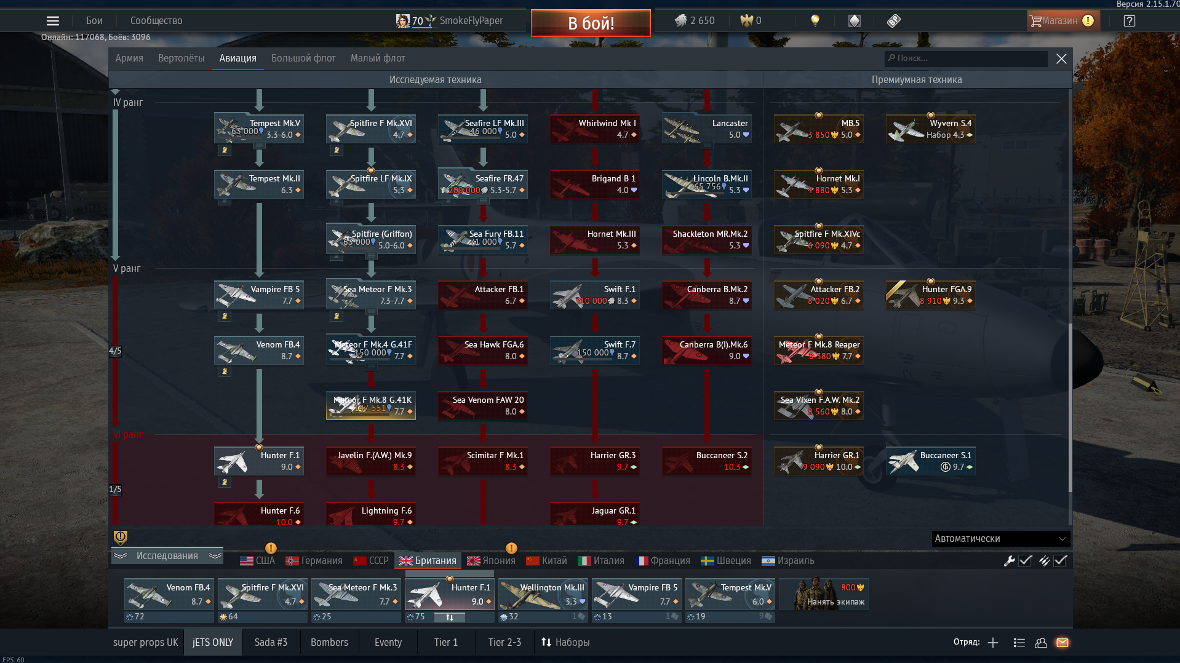Select the США nation tab
The height and width of the screenshot is (663, 1180).
(x=257, y=560)
